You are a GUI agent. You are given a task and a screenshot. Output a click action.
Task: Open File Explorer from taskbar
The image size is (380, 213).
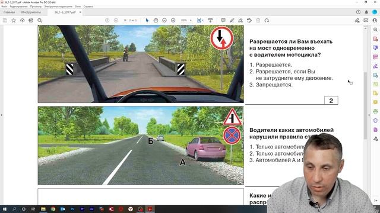(43, 209)
